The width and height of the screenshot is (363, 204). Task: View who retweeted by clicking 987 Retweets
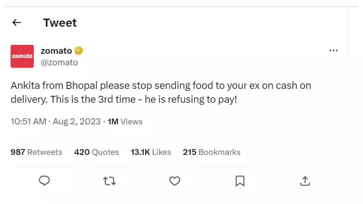pos(36,152)
